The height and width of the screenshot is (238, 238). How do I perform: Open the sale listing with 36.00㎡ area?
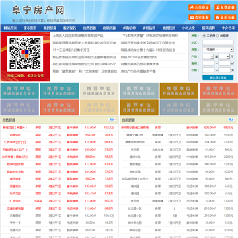click(59, 223)
